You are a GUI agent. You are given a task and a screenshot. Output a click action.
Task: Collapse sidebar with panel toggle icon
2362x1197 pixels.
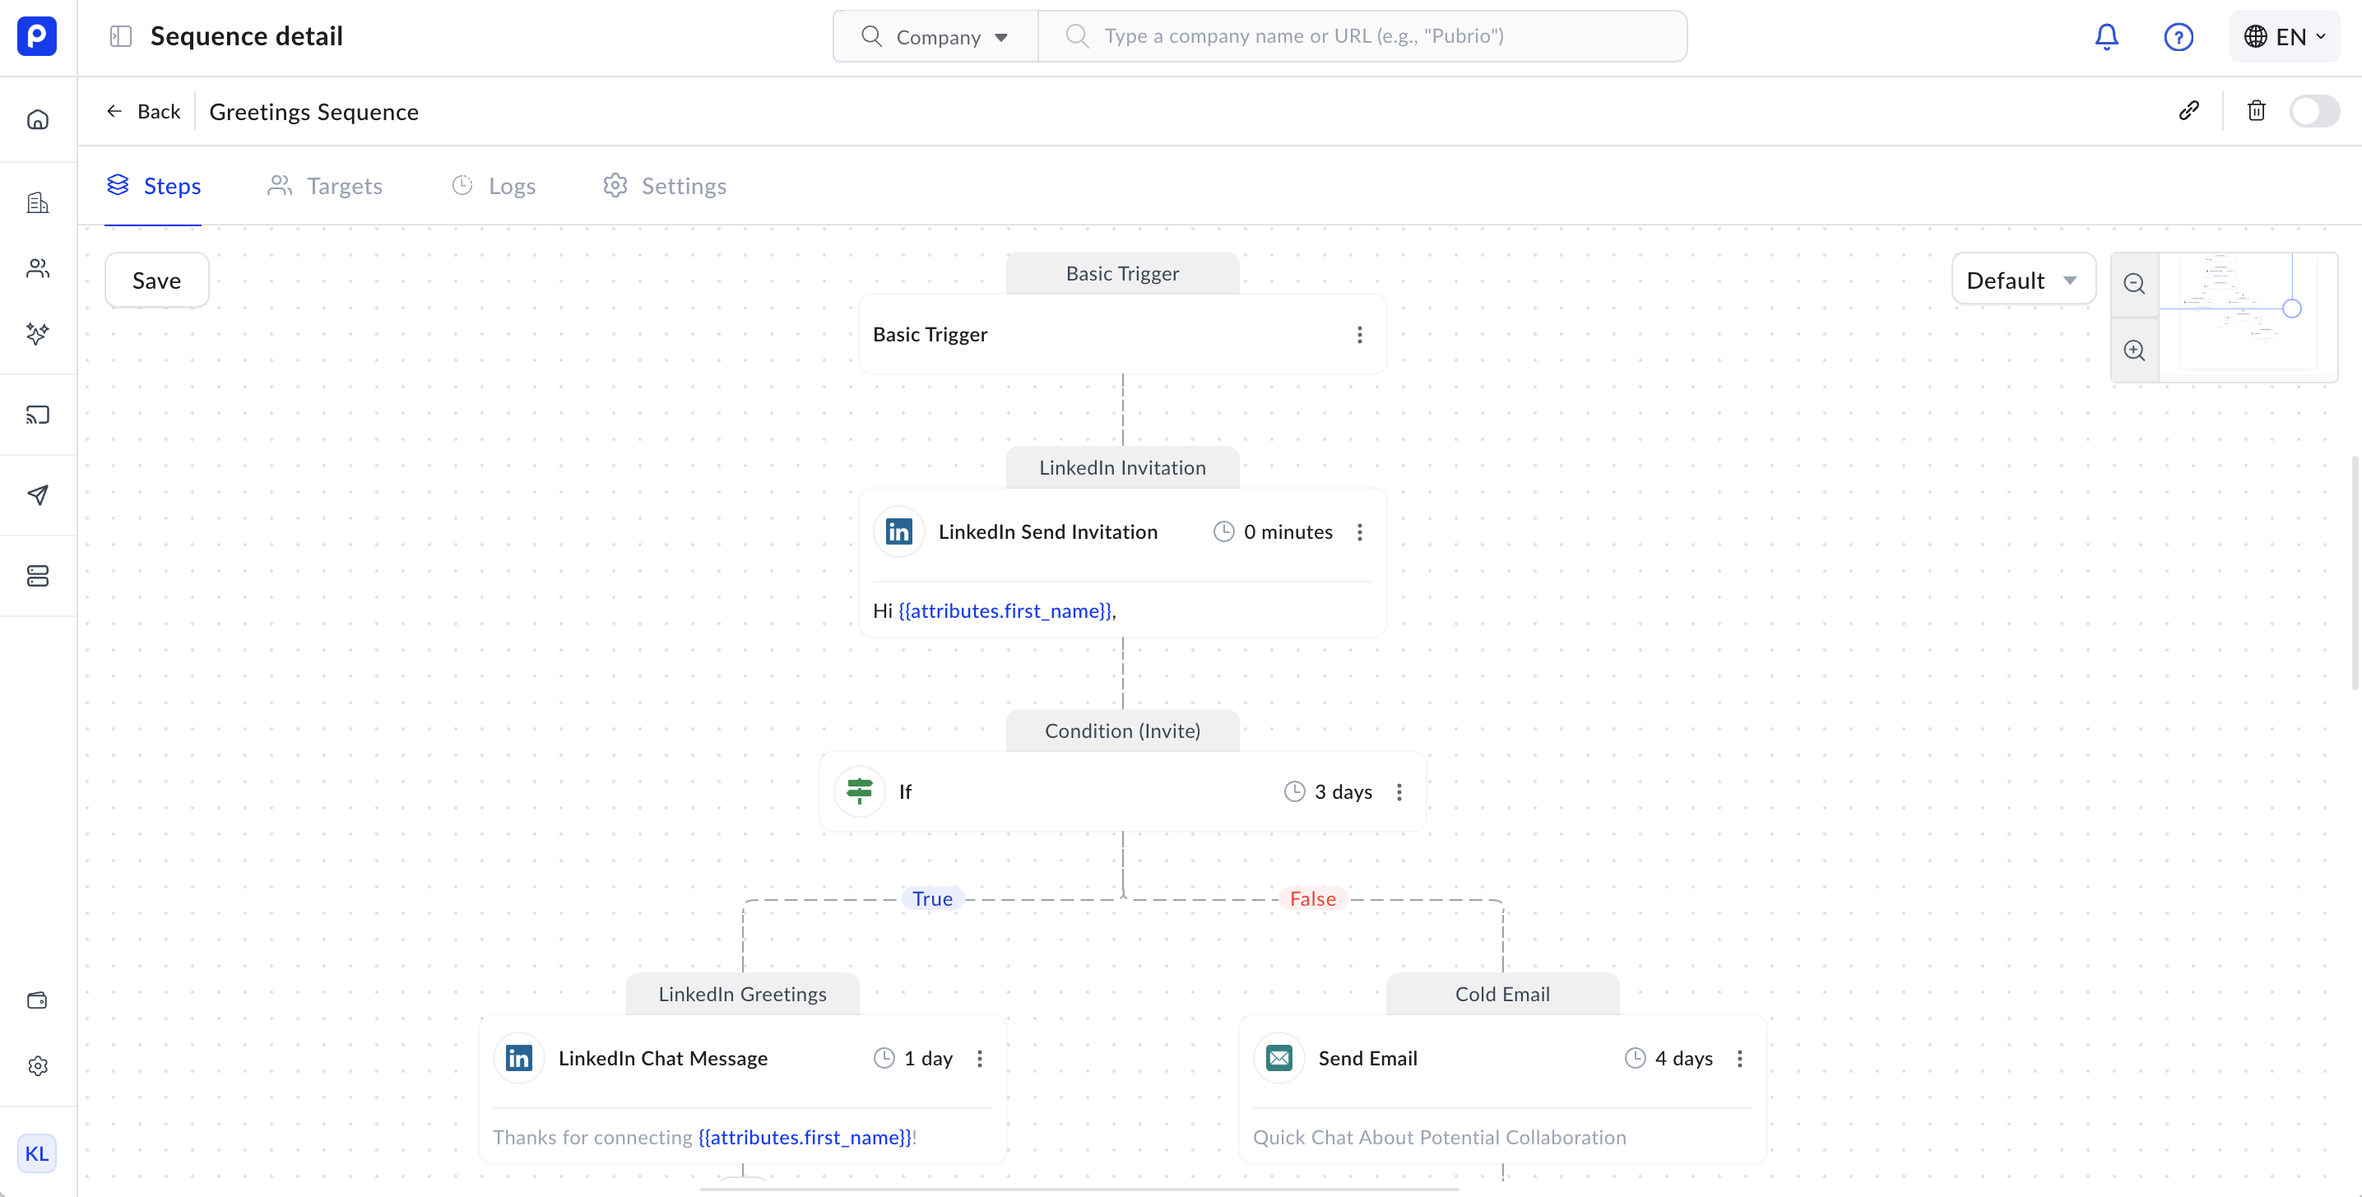point(121,35)
